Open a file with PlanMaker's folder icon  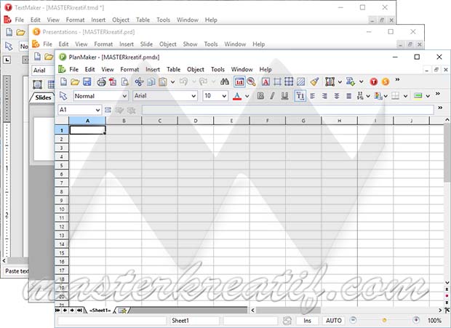tap(75, 82)
